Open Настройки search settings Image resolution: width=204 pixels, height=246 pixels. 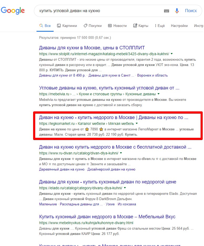(x=179, y=26)
